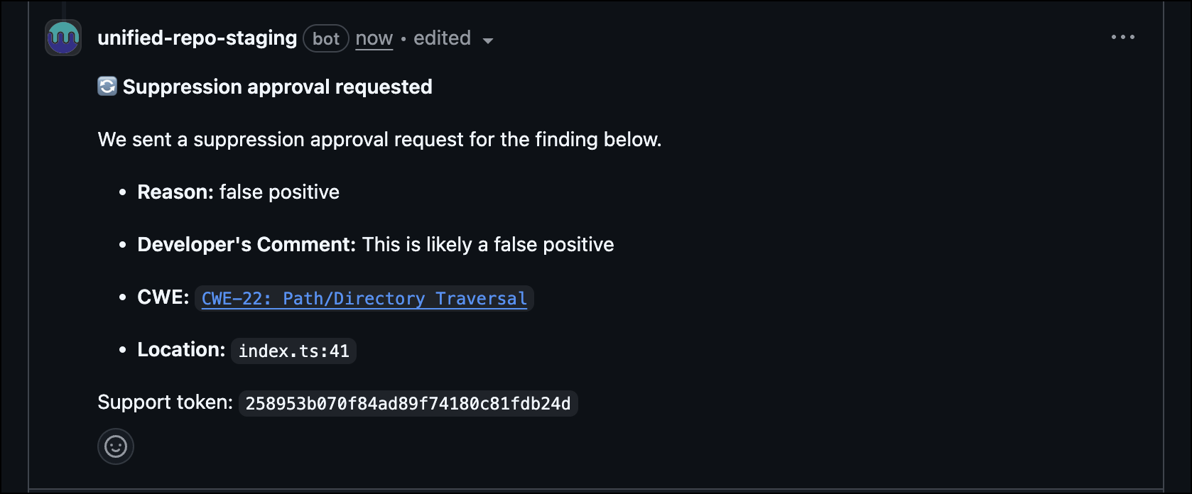Viewport: 1192px width, 494px height.
Task: Open the CWE-22 Path/Directory Traversal link
Action: coord(364,299)
